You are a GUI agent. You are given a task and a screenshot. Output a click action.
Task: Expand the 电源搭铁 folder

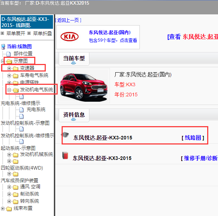pyautogui.click(x=9, y=83)
